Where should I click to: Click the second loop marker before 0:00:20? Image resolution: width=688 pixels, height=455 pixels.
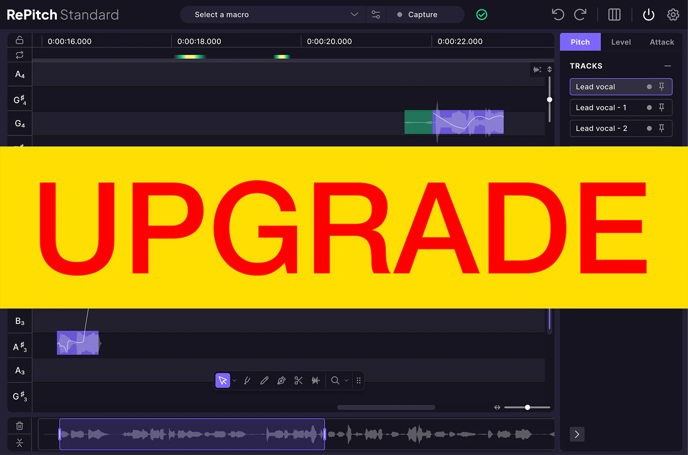282,57
